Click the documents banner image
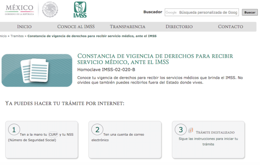Screen dimensions: 260x165 click(x=37, y=70)
